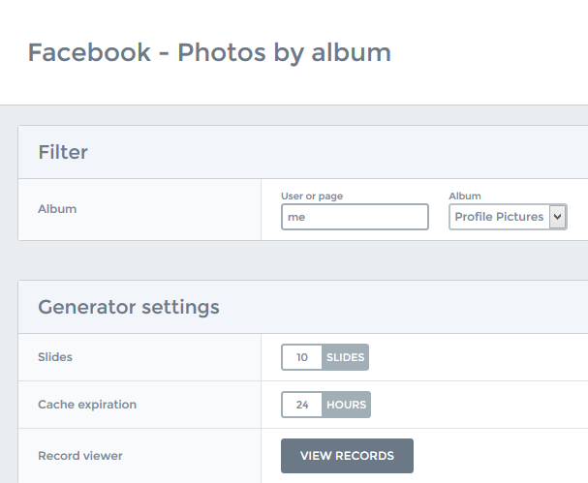The height and width of the screenshot is (483, 588).
Task: Click the Generator settings section heading
Action: click(x=129, y=307)
